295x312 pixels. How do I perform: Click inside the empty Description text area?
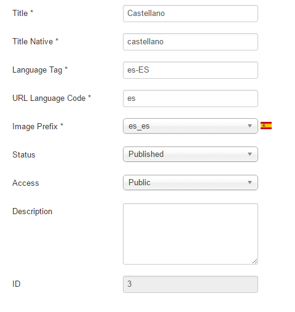coord(191,234)
